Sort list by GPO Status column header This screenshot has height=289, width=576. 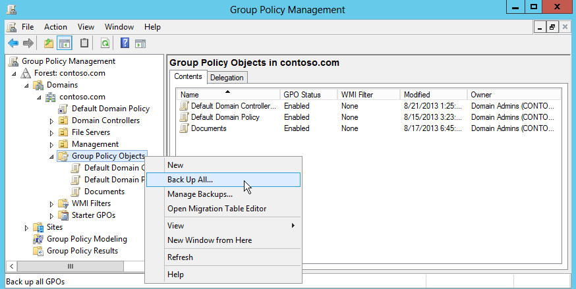308,95
